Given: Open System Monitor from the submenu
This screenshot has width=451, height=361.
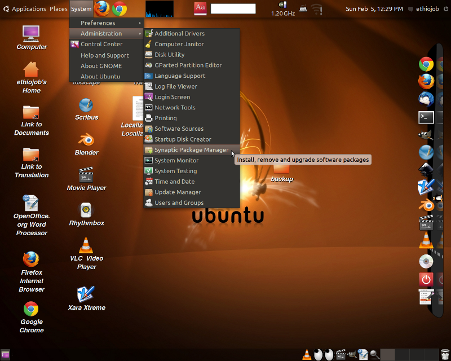Looking at the screenshot, I should [192, 161].
